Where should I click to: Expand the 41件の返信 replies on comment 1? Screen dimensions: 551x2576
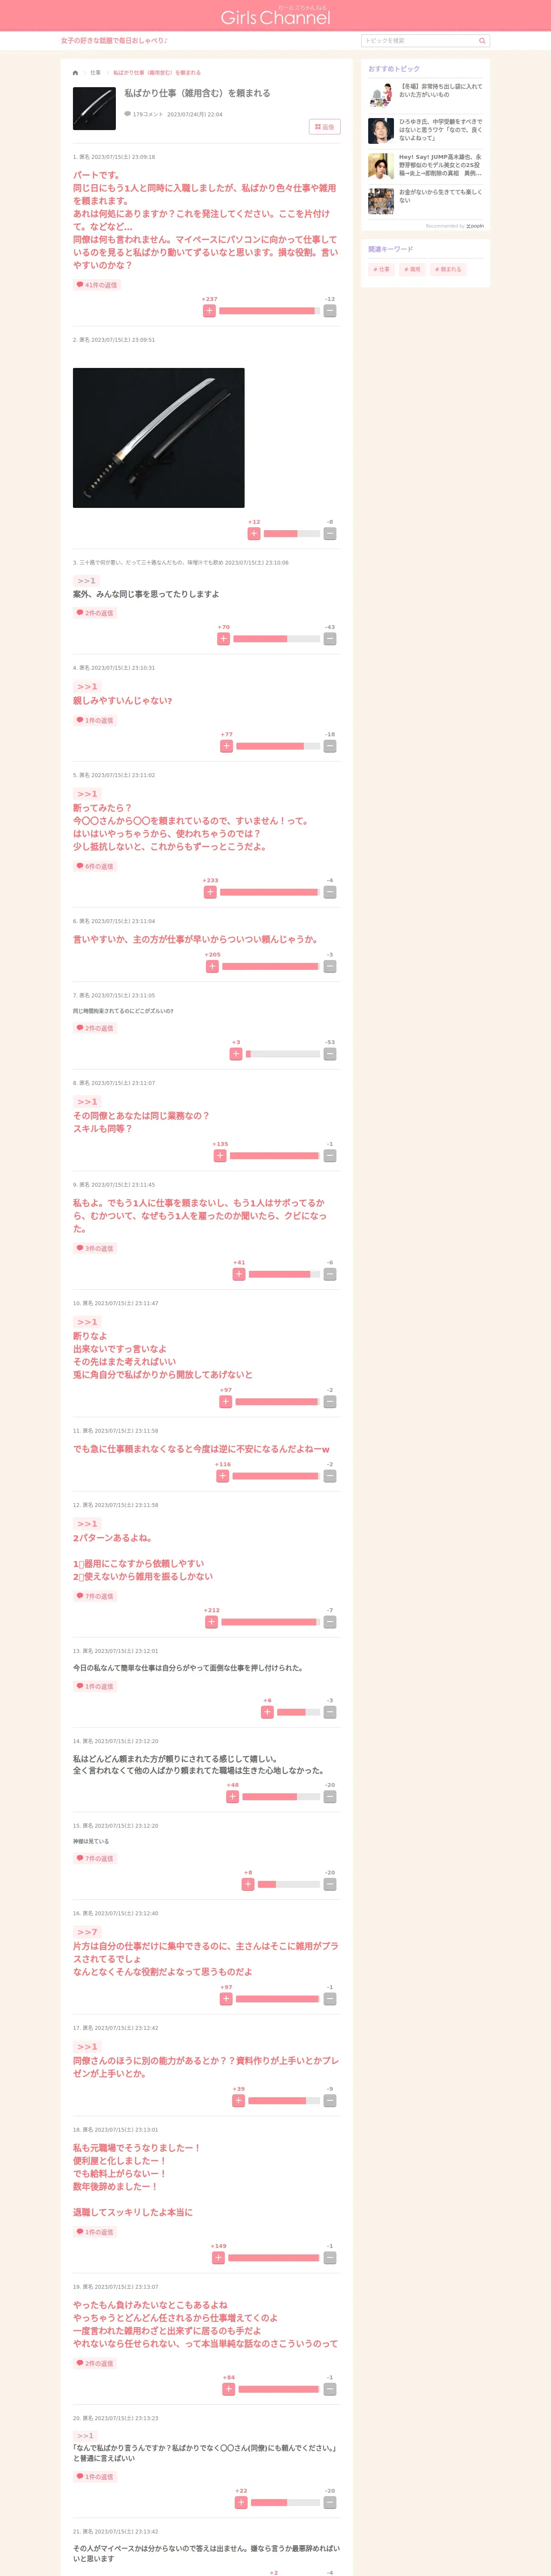point(96,285)
